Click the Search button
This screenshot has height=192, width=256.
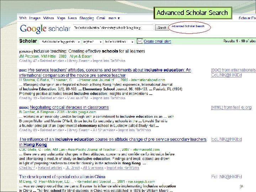pos(162,28)
